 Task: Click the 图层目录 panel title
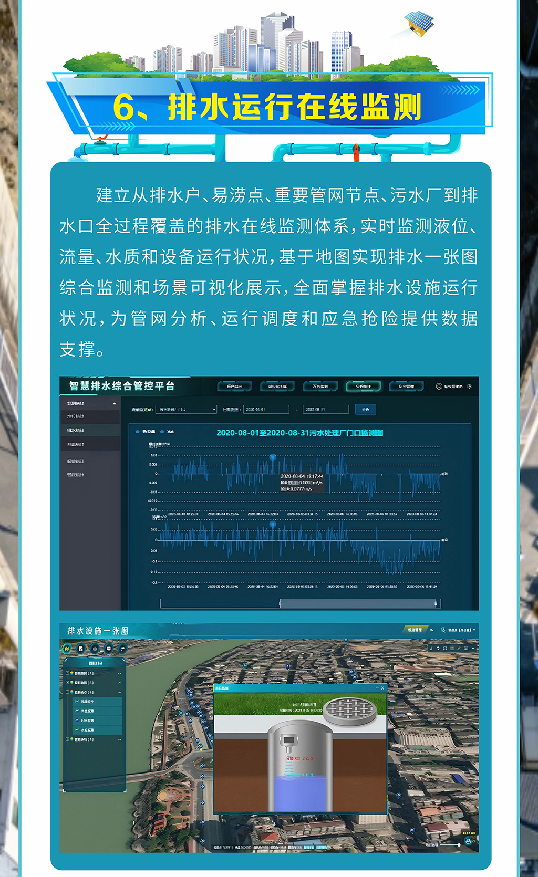pyautogui.click(x=96, y=663)
